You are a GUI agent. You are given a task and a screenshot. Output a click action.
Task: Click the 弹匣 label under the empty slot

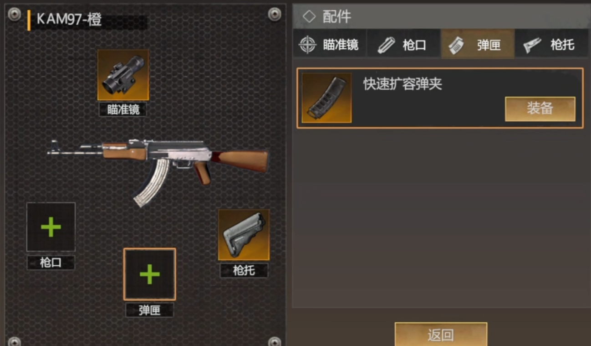(150, 310)
